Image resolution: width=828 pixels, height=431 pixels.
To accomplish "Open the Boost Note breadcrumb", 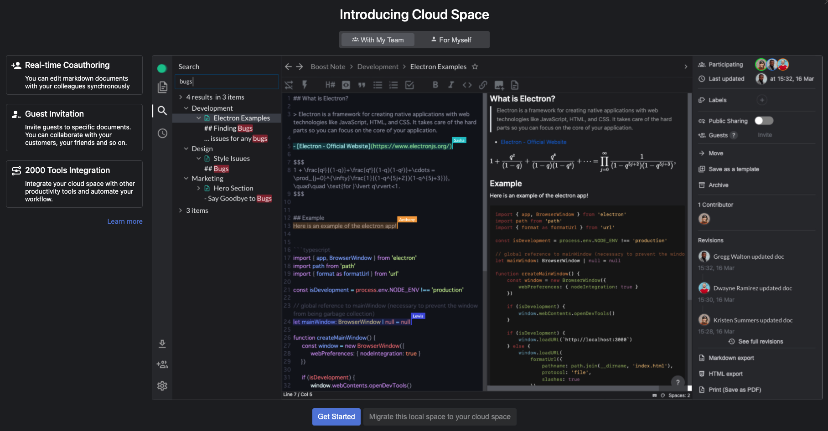I will click(328, 67).
